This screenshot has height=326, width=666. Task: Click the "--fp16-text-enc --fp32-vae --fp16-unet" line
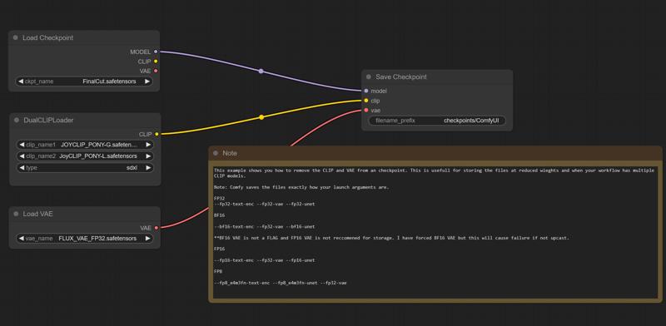(x=265, y=260)
